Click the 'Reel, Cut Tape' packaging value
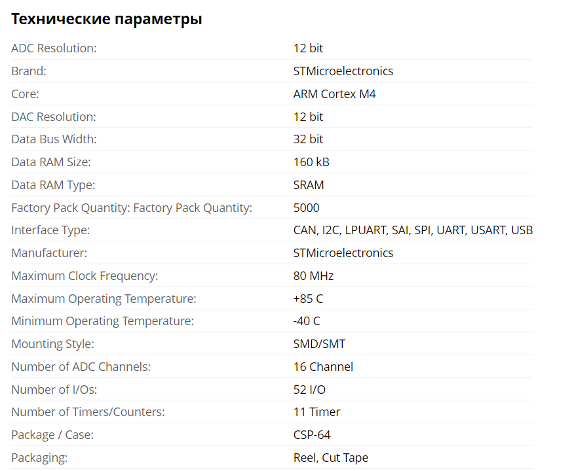This screenshot has height=471, width=574. click(x=331, y=458)
